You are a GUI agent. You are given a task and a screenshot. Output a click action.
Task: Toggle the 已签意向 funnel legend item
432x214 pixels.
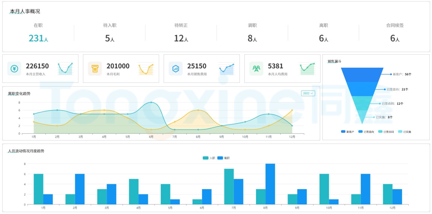[365, 132]
